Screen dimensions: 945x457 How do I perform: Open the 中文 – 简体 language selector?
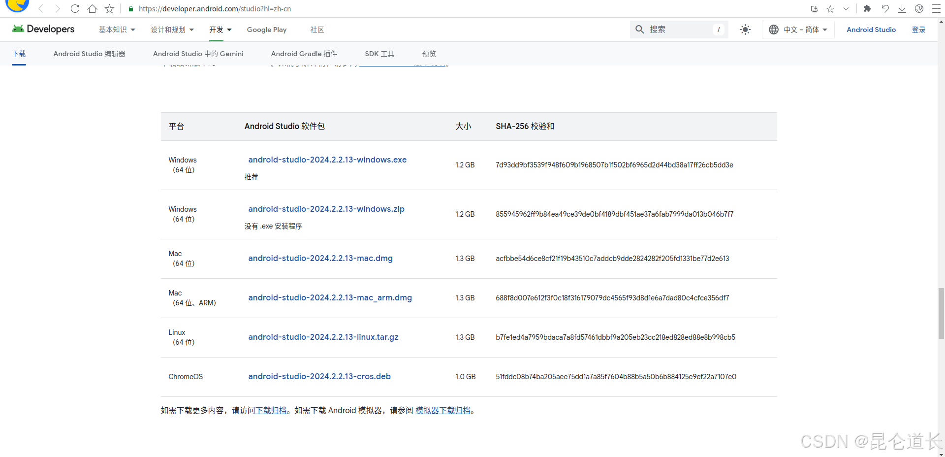click(x=798, y=30)
